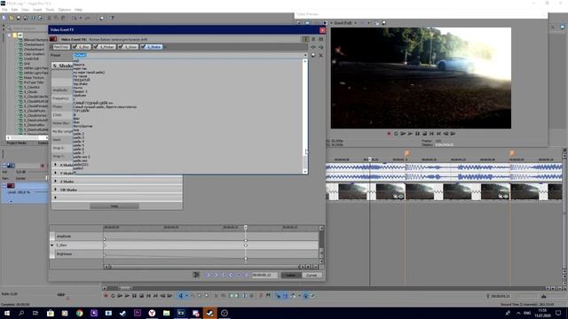568x319 pixels.
Task: Pause playback in main transport
Action: [134, 296]
